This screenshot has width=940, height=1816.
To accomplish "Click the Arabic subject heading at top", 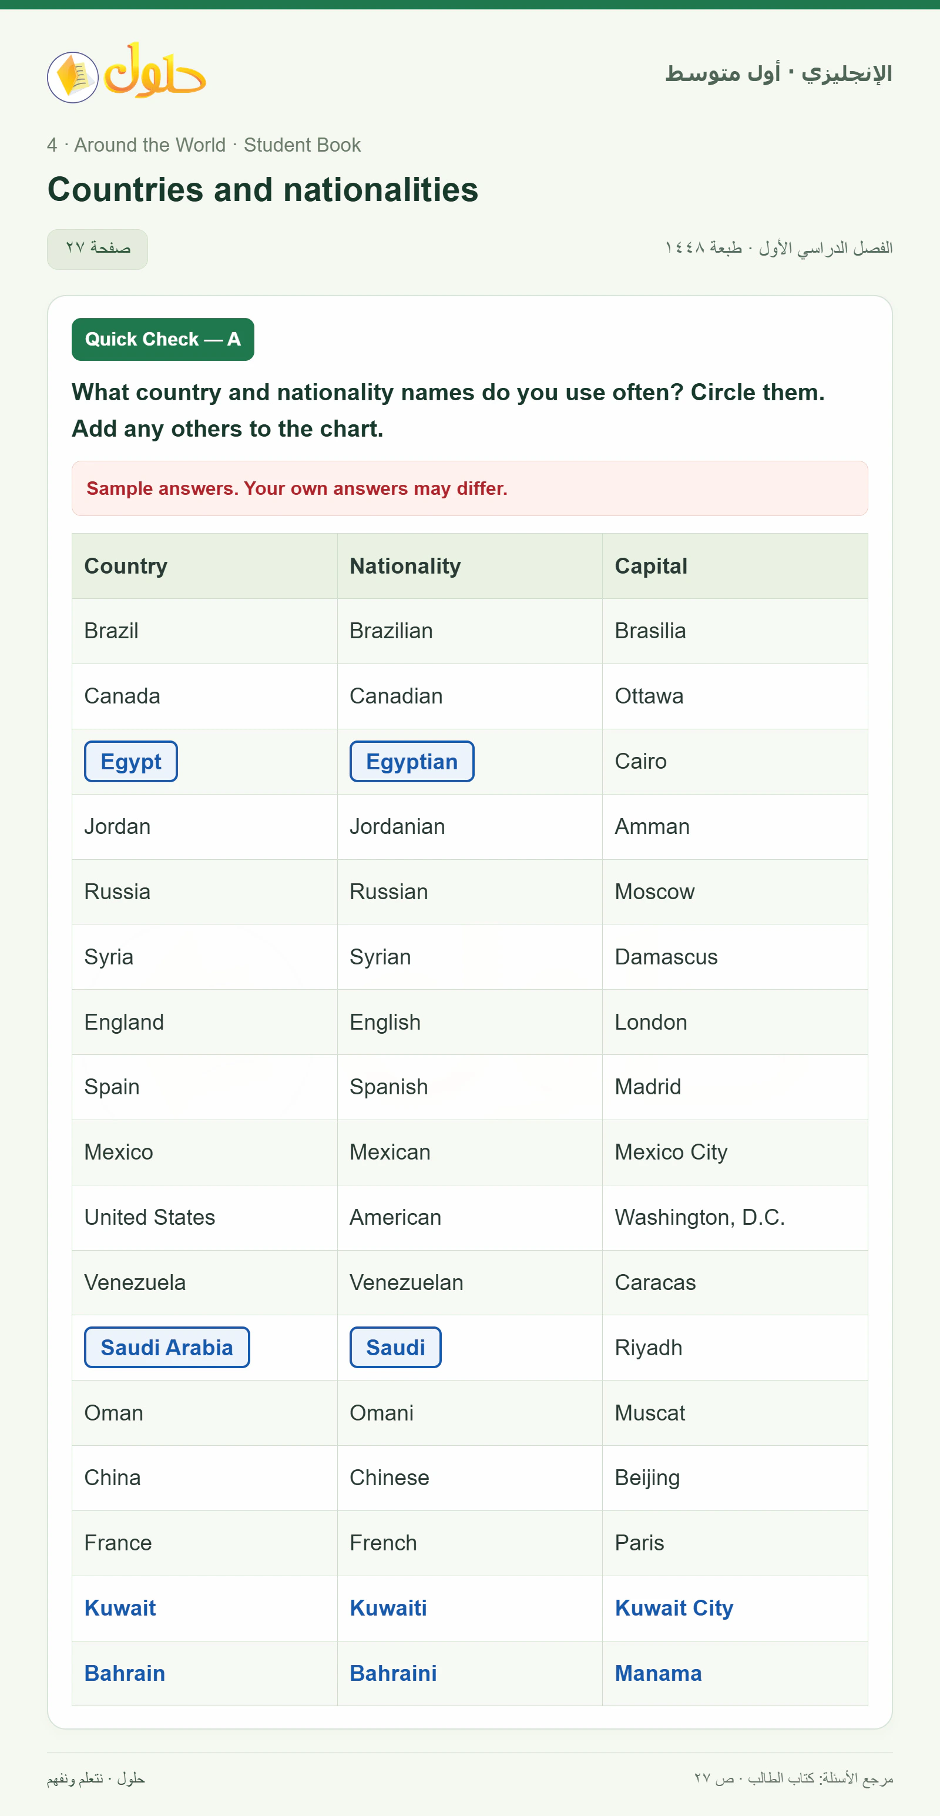I will 778,73.
